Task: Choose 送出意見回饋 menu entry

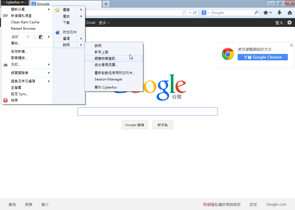Action: pos(114,65)
